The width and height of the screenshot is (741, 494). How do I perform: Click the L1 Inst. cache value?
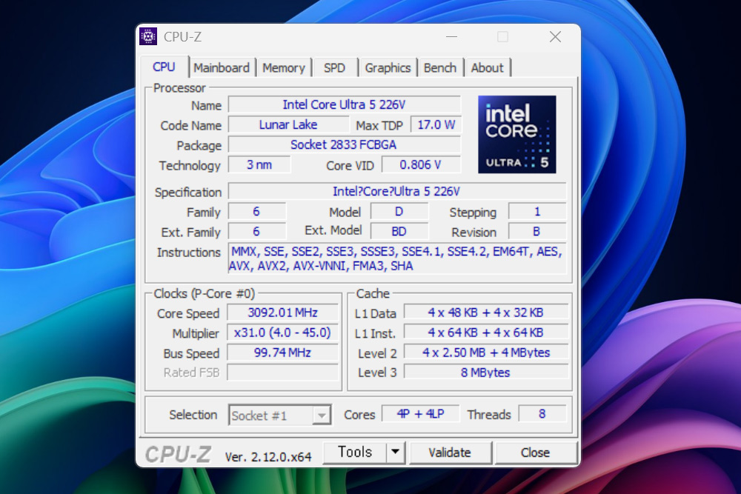tap(486, 333)
